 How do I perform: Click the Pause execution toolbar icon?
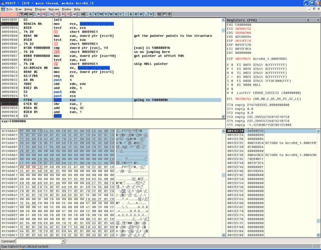pos(44,14)
